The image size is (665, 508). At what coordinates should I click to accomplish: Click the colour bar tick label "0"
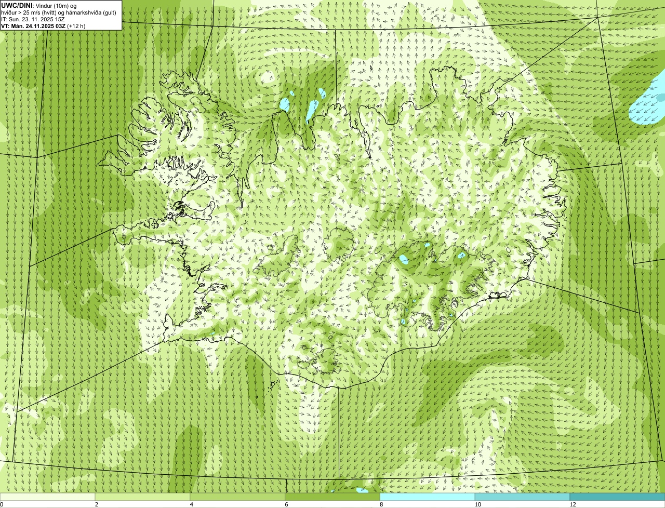[2, 504]
